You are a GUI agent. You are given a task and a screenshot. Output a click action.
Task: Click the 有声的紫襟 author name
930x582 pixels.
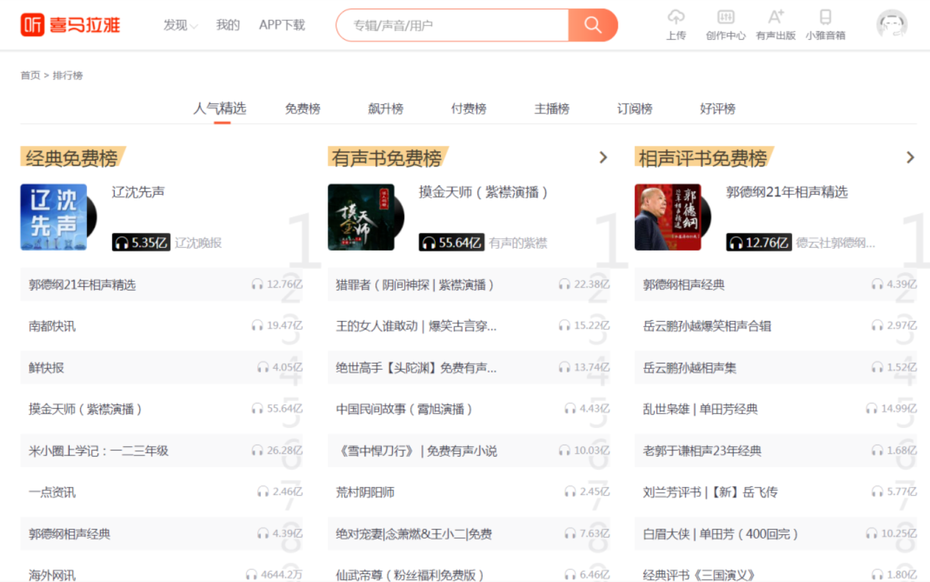518,243
